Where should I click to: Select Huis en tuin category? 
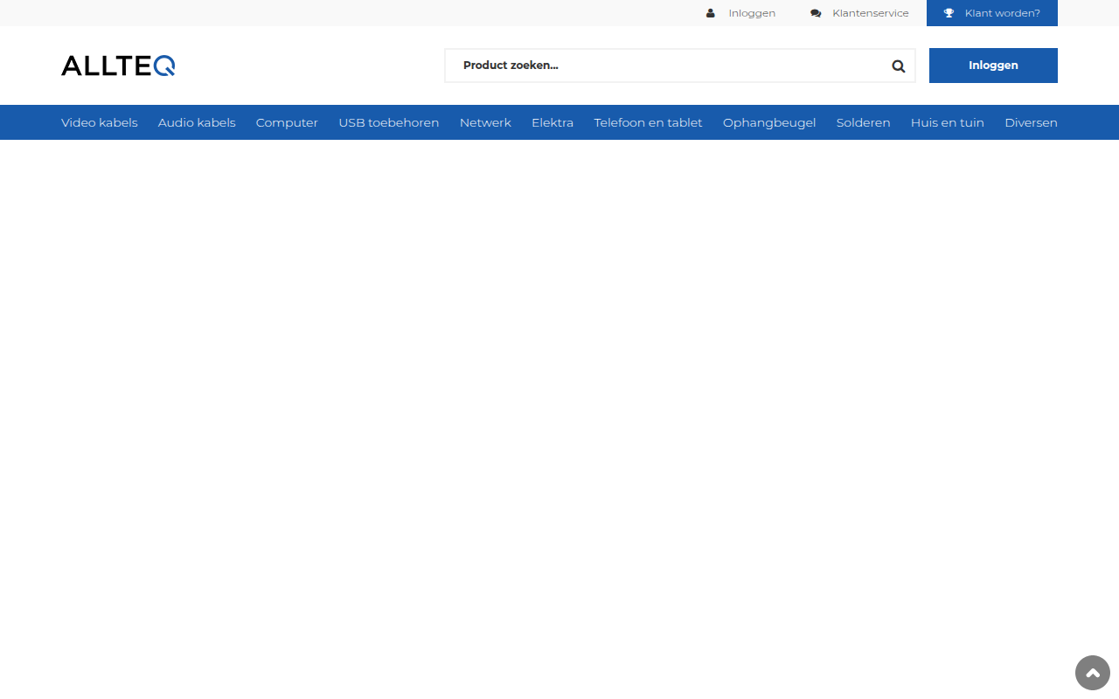pyautogui.click(x=948, y=122)
